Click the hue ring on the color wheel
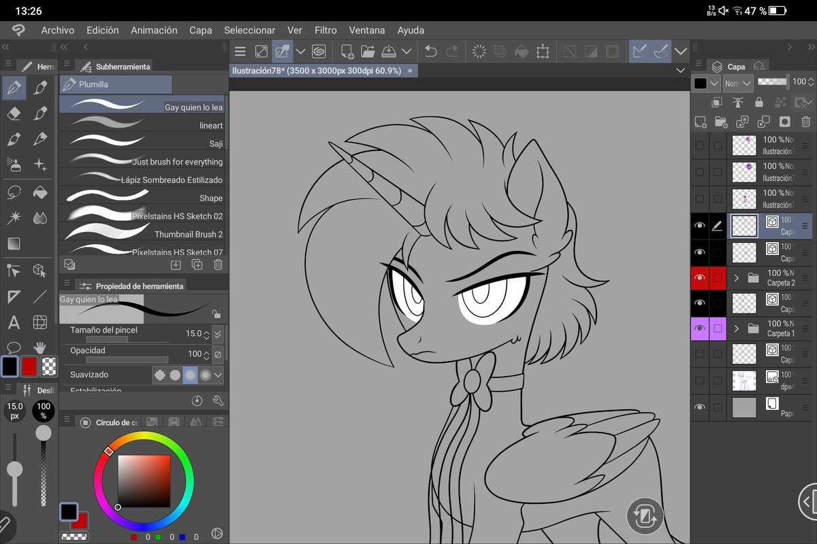Image resolution: width=817 pixels, height=544 pixels. coord(144,436)
